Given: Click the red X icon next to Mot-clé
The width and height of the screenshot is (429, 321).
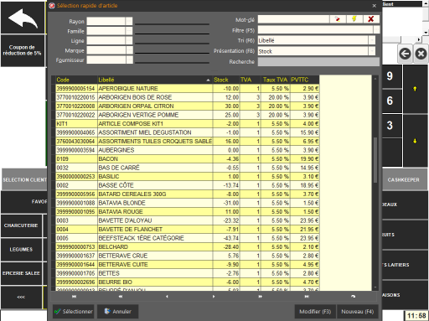Looking at the screenshot, I should point(371,19).
